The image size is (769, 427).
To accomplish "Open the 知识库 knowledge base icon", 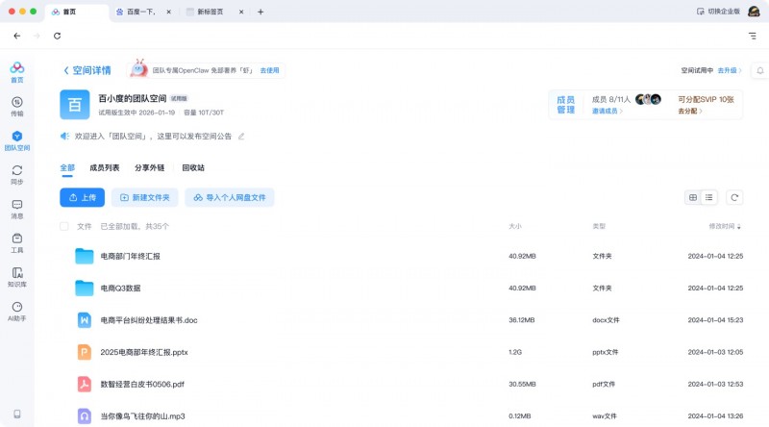I will (16, 277).
